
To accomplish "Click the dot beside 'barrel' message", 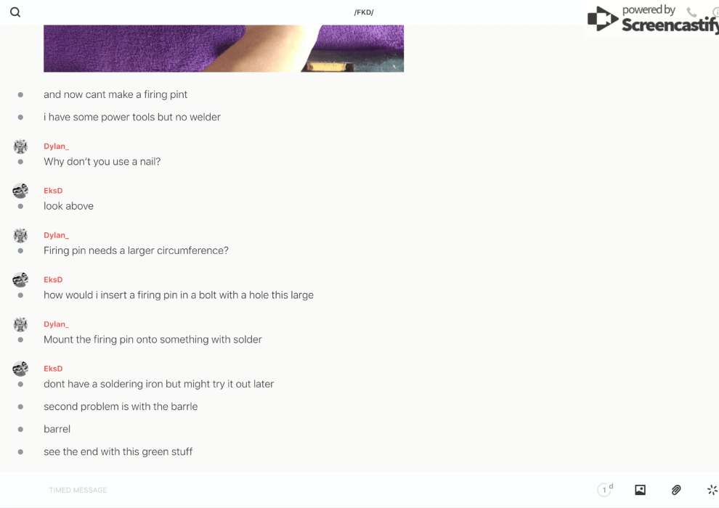I will coord(20,429).
